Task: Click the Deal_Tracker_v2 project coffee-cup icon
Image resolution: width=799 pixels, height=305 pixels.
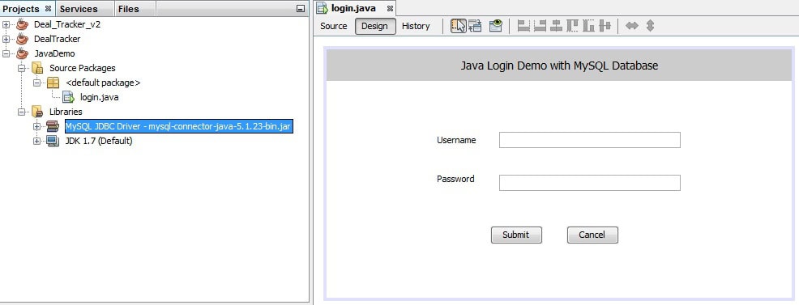Action: tap(22, 24)
